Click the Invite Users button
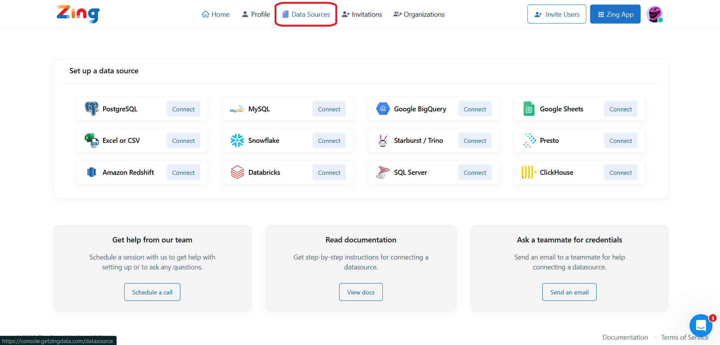 557,14
